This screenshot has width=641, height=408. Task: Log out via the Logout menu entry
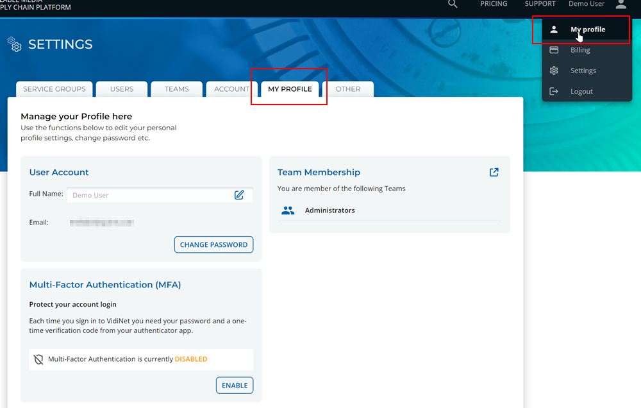(x=581, y=91)
